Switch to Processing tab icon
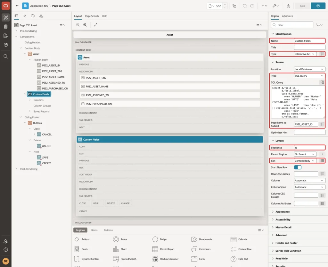This screenshot has height=267, width=328. pyautogui.click(x=33, y=16)
